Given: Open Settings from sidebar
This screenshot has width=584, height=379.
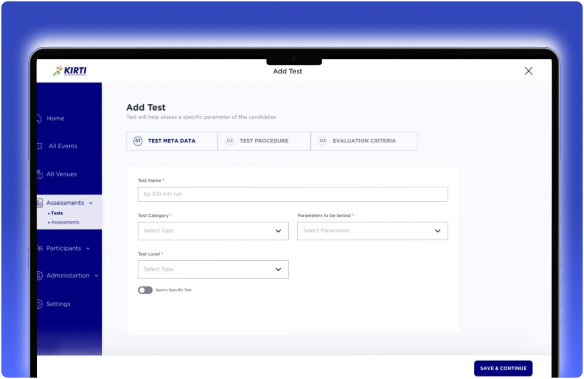Looking at the screenshot, I should click(x=58, y=304).
